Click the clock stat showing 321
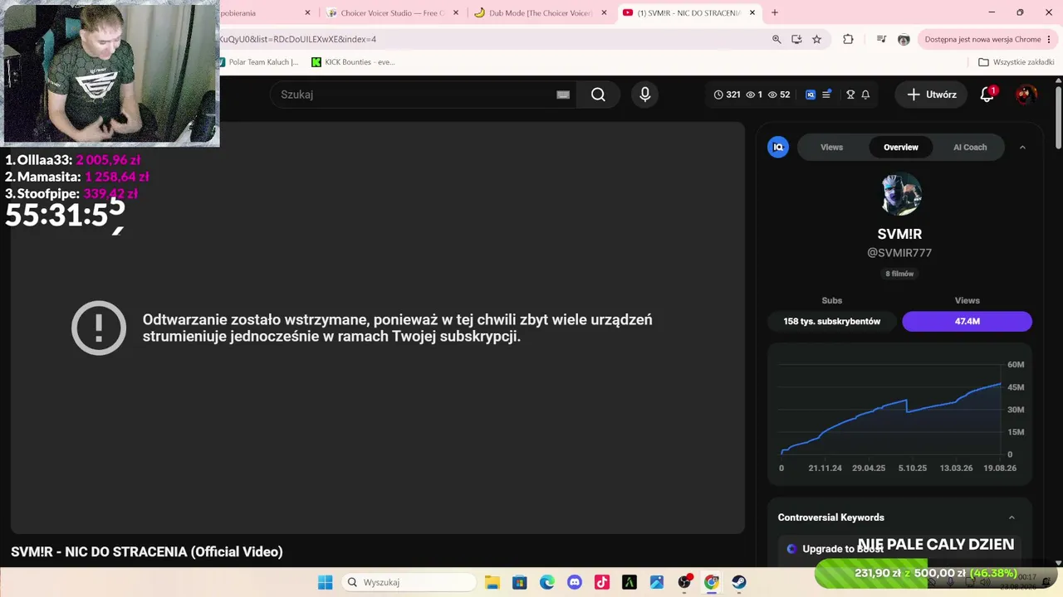 [x=727, y=95]
